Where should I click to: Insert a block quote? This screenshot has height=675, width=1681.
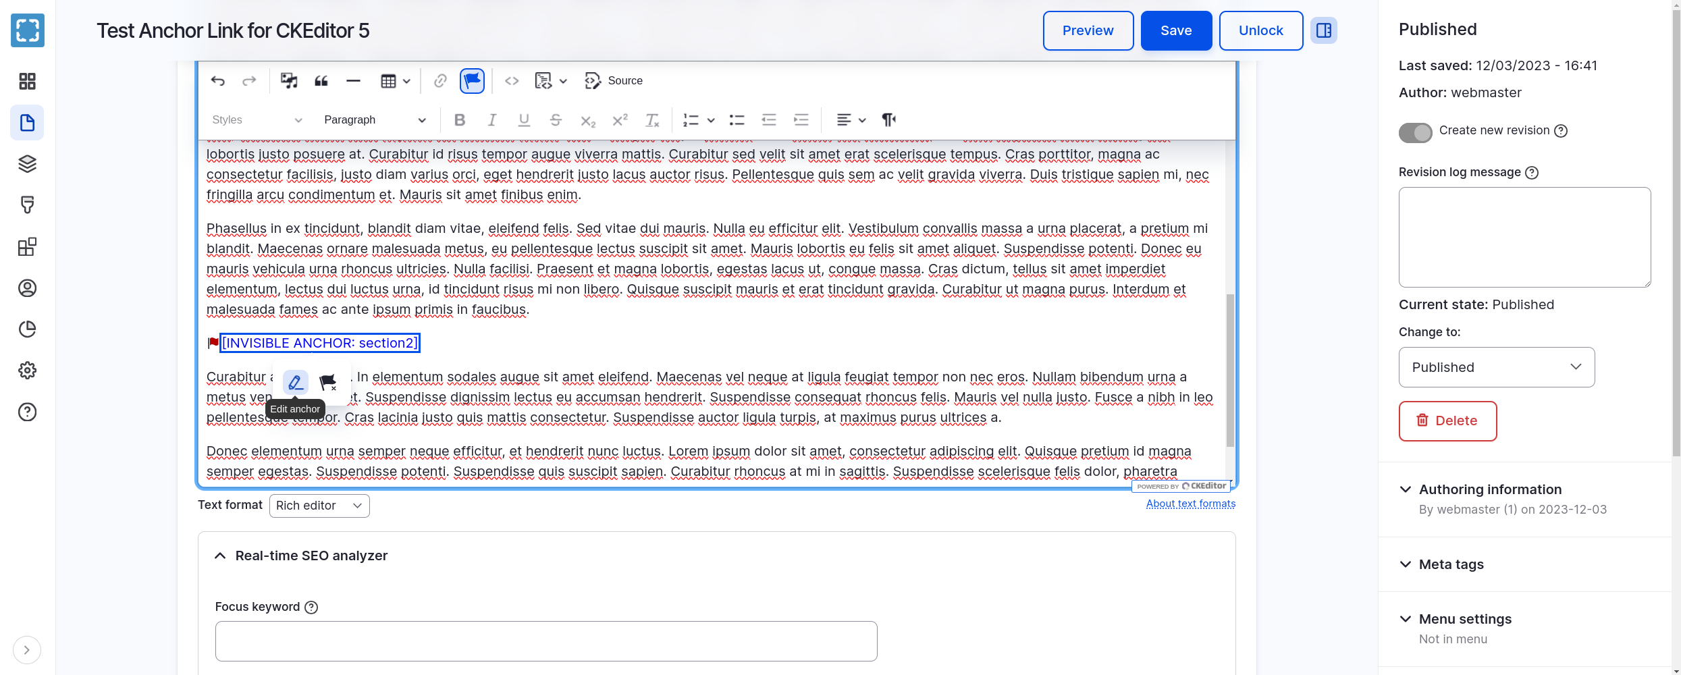321,81
